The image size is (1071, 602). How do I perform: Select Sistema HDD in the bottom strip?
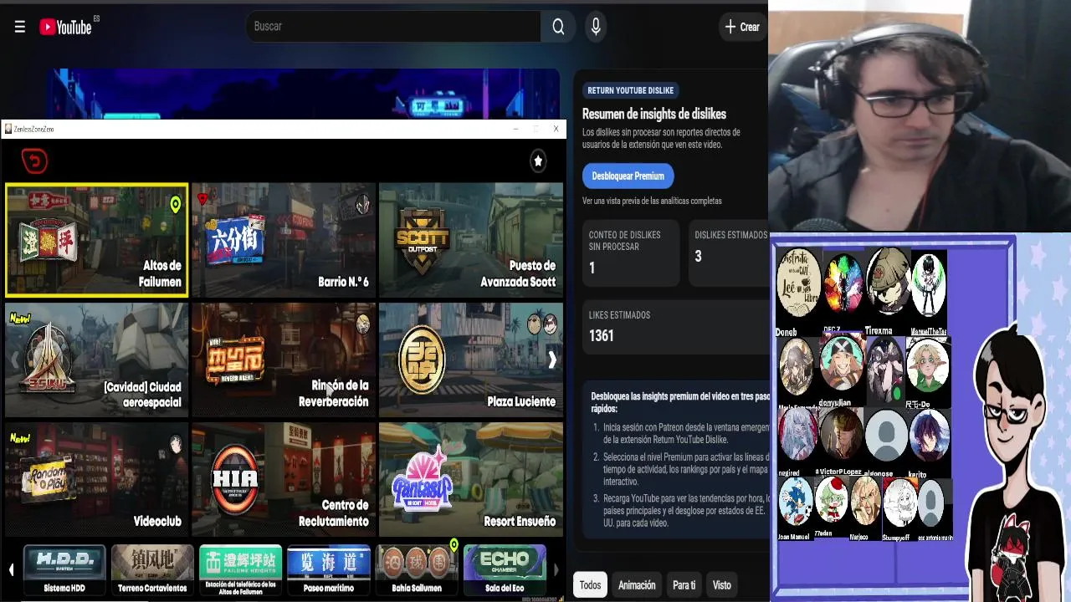64,569
